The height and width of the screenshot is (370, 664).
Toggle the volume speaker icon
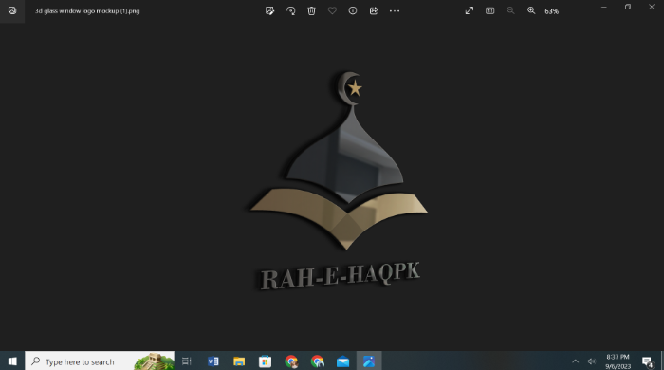click(x=592, y=361)
